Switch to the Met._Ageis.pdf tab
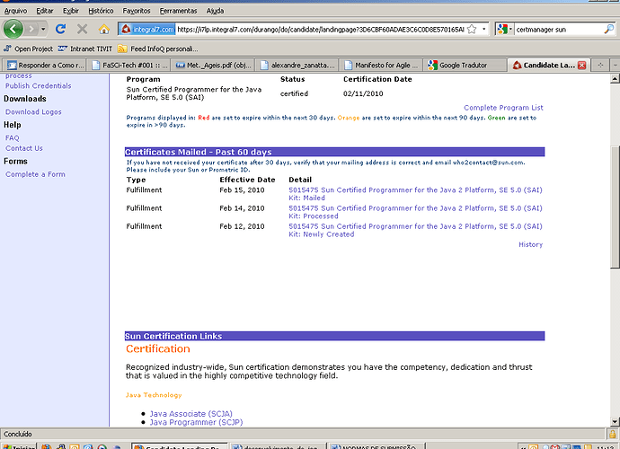Viewport: 620px width, 449px height. tap(214, 66)
